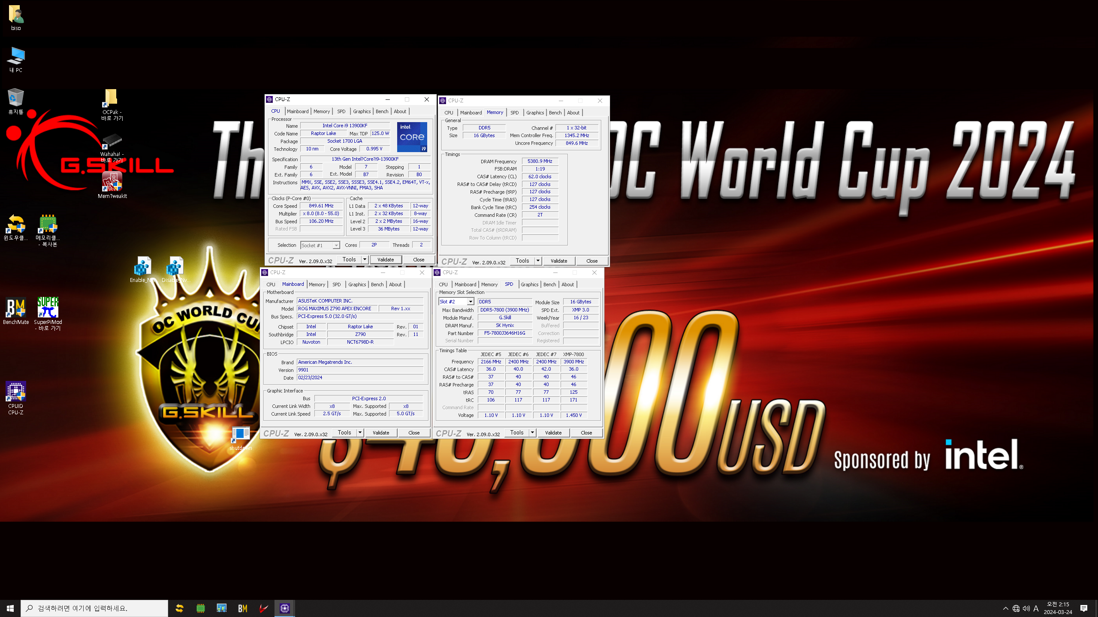Click the Part Number F5-7800J3646H16G

click(x=504, y=333)
